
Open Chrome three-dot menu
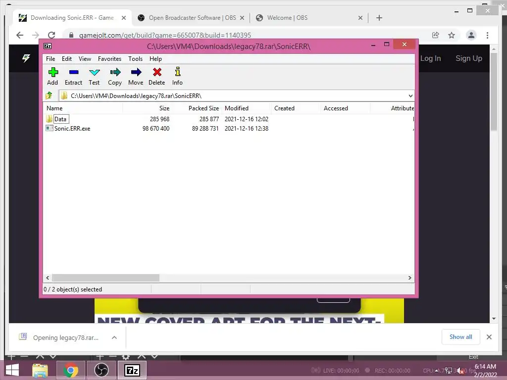click(x=487, y=35)
